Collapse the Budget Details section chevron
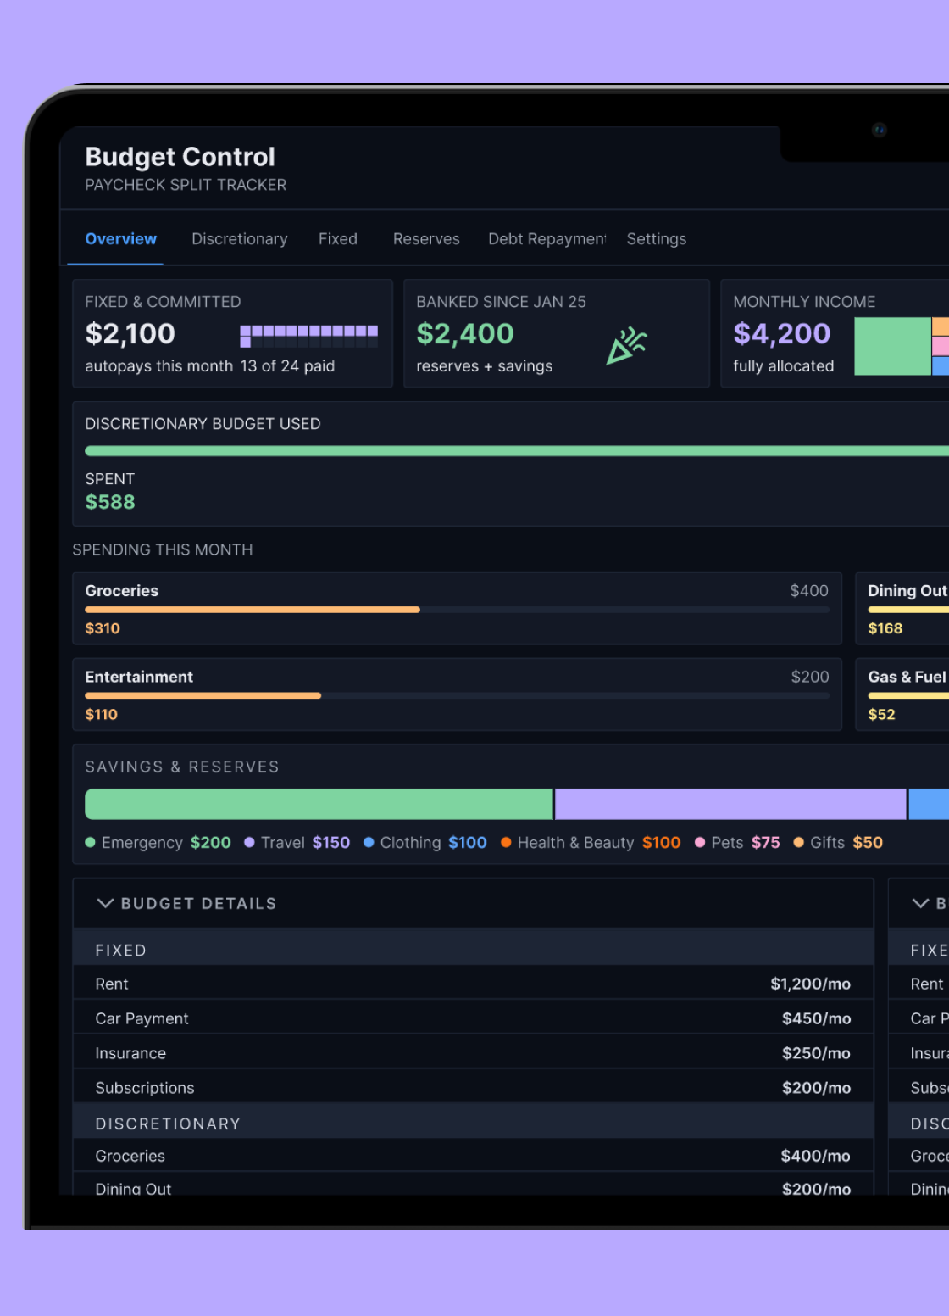The image size is (949, 1316). click(105, 903)
